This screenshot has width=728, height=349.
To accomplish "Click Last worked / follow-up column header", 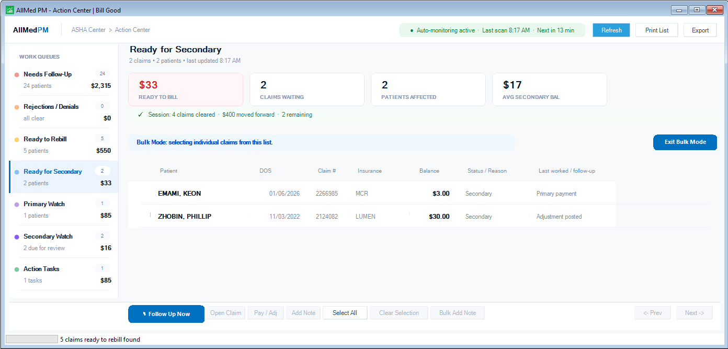I will tap(567, 171).
